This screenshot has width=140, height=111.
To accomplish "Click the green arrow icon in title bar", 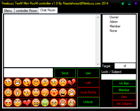I will (123, 3).
